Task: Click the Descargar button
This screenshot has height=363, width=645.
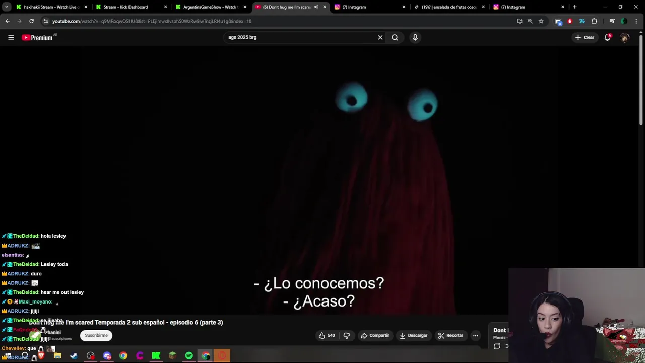Action: click(413, 335)
